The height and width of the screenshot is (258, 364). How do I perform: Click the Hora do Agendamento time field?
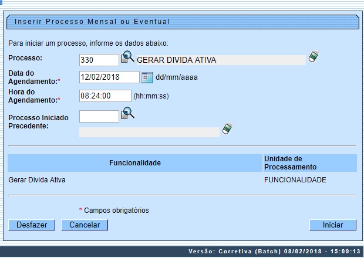[105, 96]
